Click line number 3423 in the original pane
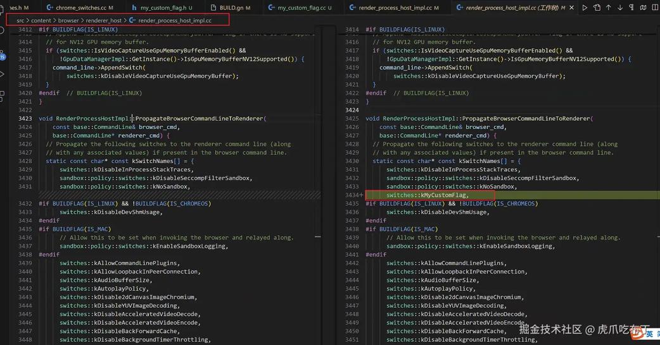660x345 pixels. tap(25, 118)
